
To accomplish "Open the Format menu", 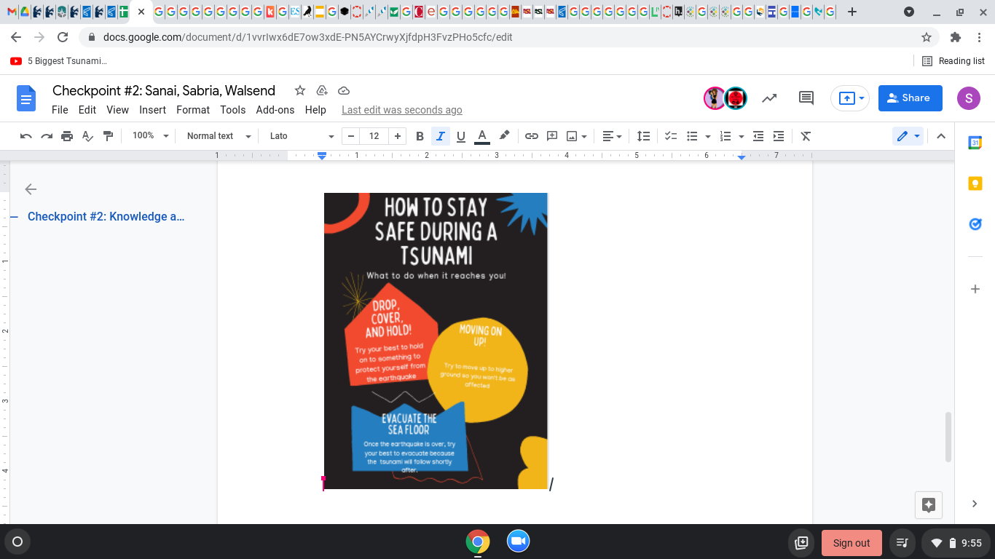I will (193, 110).
